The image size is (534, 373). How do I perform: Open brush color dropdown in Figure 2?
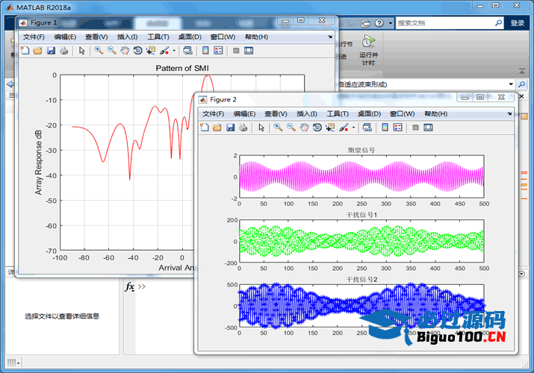(x=353, y=128)
